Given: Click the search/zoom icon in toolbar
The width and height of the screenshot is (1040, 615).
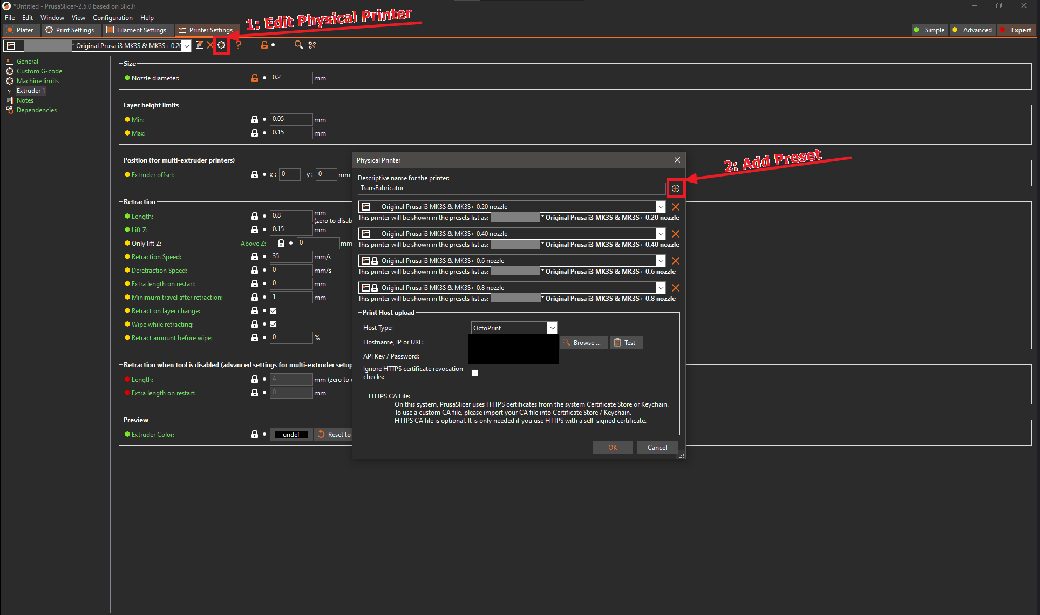Looking at the screenshot, I should tap(298, 45).
